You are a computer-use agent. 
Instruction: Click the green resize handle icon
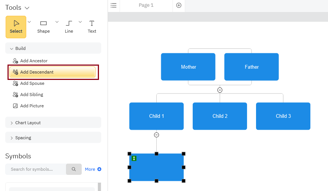point(134,159)
